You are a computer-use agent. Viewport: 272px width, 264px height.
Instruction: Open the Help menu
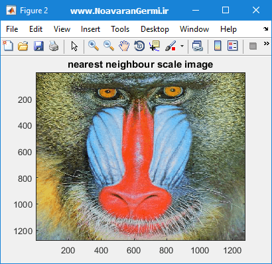point(228,29)
